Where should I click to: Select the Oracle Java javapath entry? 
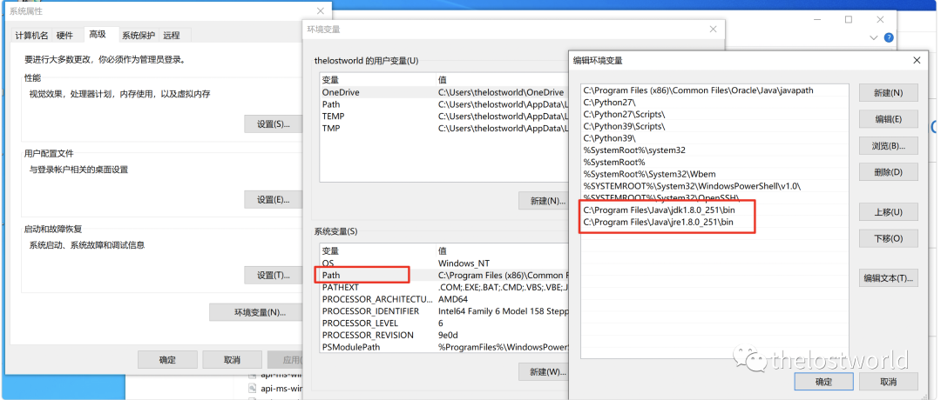click(x=714, y=90)
